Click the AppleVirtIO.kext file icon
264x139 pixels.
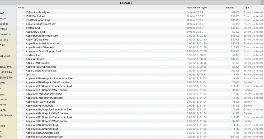(x=23, y=59)
